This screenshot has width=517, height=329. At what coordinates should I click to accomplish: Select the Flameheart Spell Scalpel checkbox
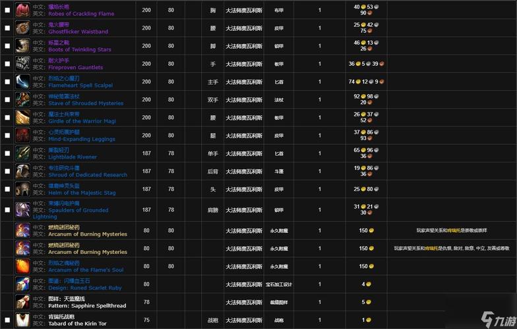pyautogui.click(x=7, y=82)
